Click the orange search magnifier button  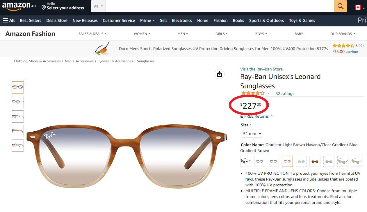341,6
